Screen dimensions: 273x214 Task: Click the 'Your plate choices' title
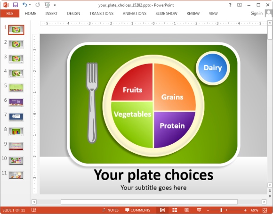[x=153, y=175]
